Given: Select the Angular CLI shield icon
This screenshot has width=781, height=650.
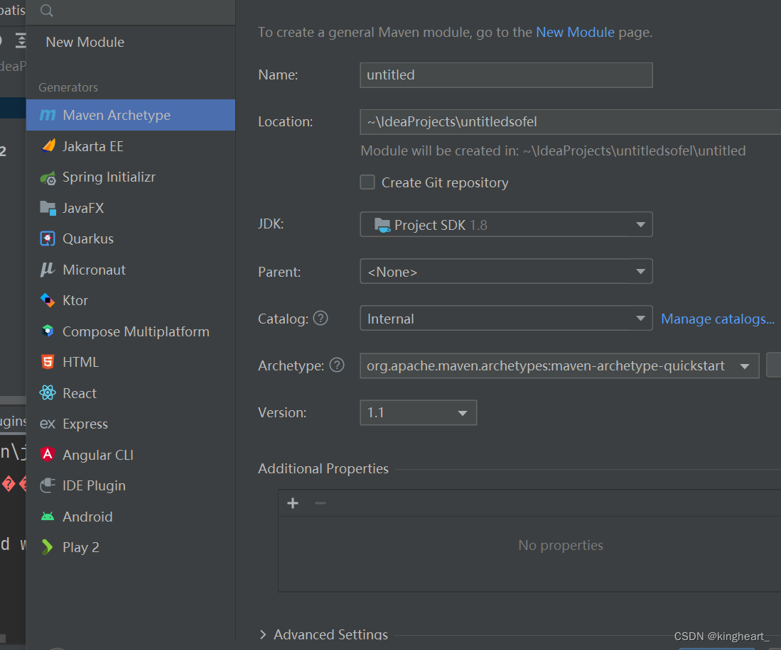Looking at the screenshot, I should click(48, 455).
